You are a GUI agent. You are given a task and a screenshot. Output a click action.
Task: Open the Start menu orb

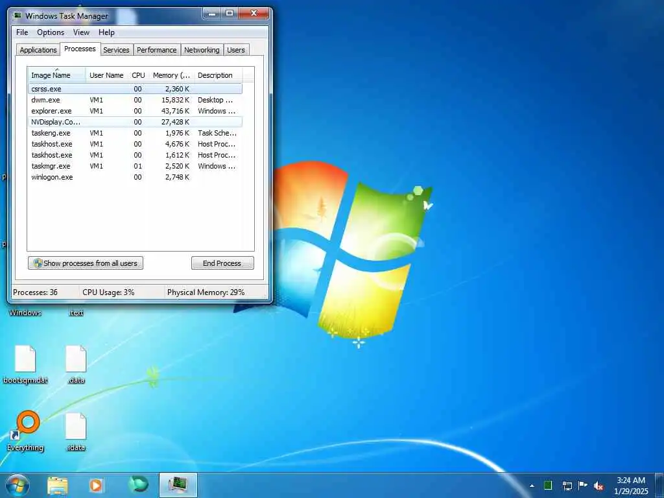[18, 485]
